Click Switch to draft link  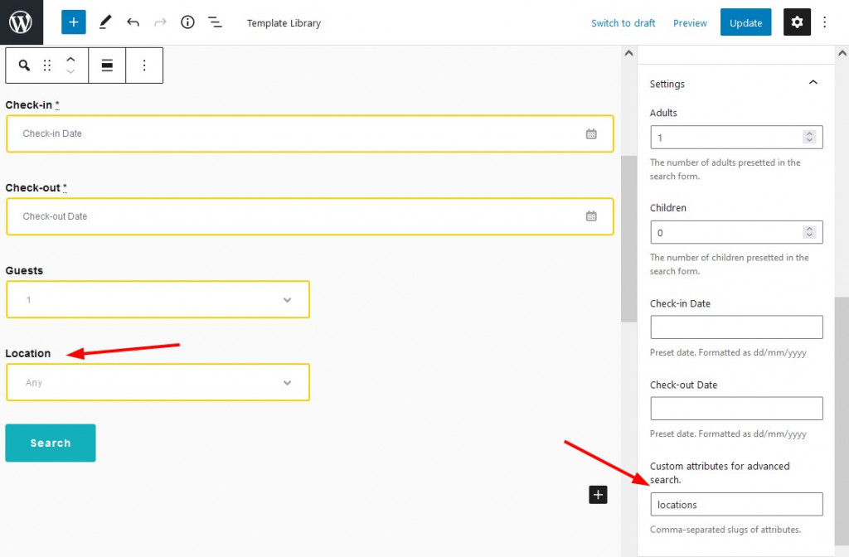pyautogui.click(x=623, y=22)
